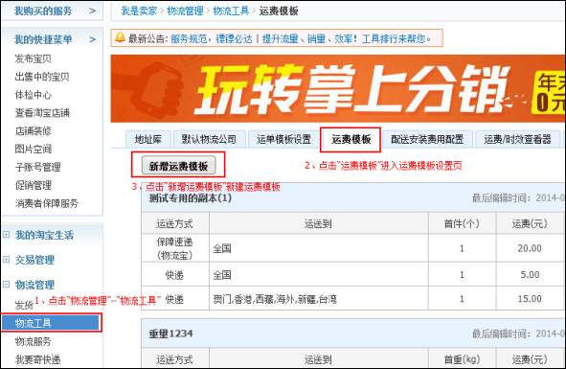
Task: Open 出售中的宝贝 link
Action: pos(42,77)
